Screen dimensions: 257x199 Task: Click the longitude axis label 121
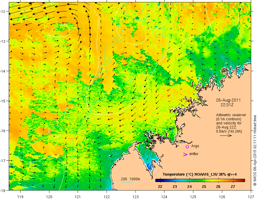click(78, 197)
